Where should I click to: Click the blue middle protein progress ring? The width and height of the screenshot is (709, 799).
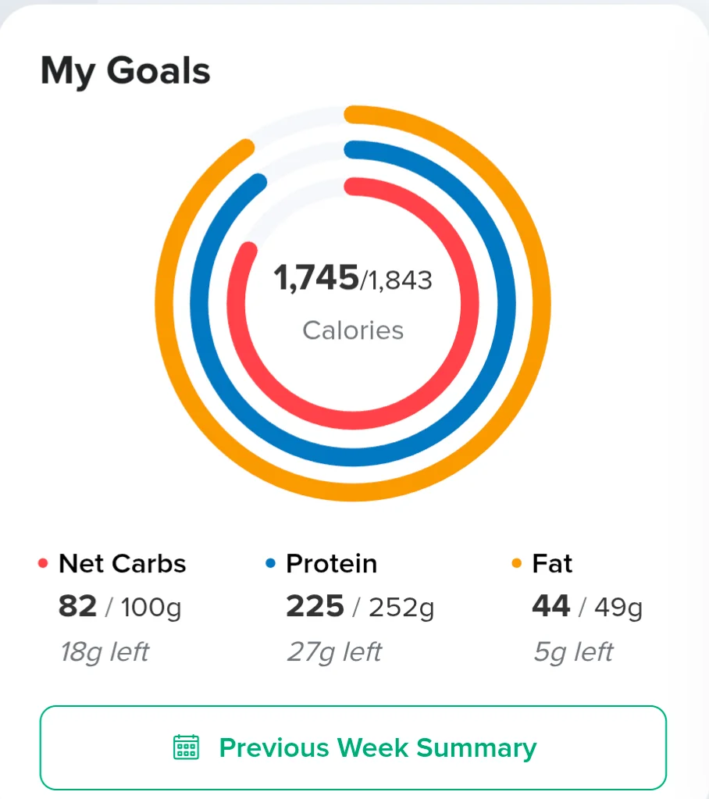coord(506,304)
